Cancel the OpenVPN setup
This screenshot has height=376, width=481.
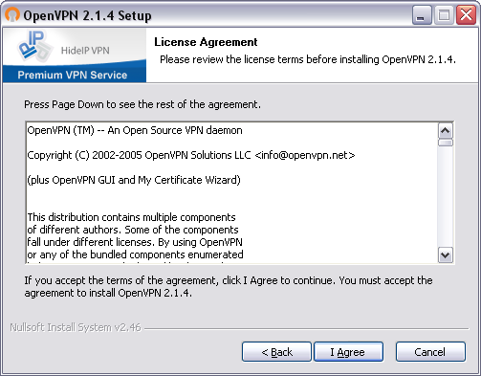pos(430,352)
